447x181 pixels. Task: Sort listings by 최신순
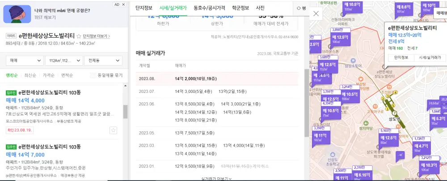(x=30, y=75)
